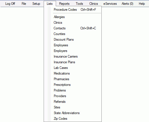Select Providers in the dropdown

click(x=73, y=96)
